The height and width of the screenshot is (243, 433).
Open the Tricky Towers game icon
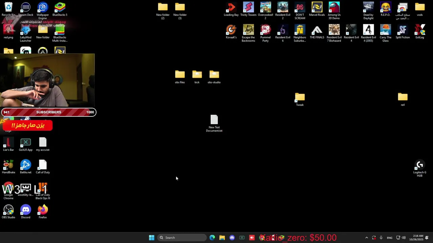point(248,9)
